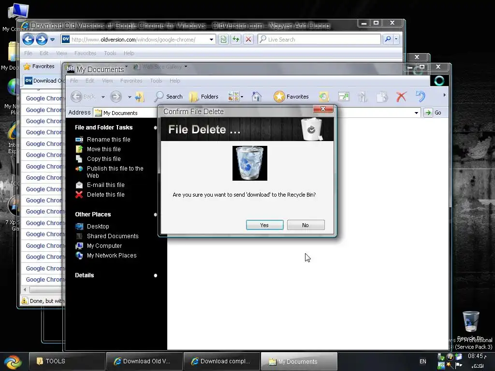Click the My Documents address field
The height and width of the screenshot is (371, 495).
pyautogui.click(x=257, y=113)
